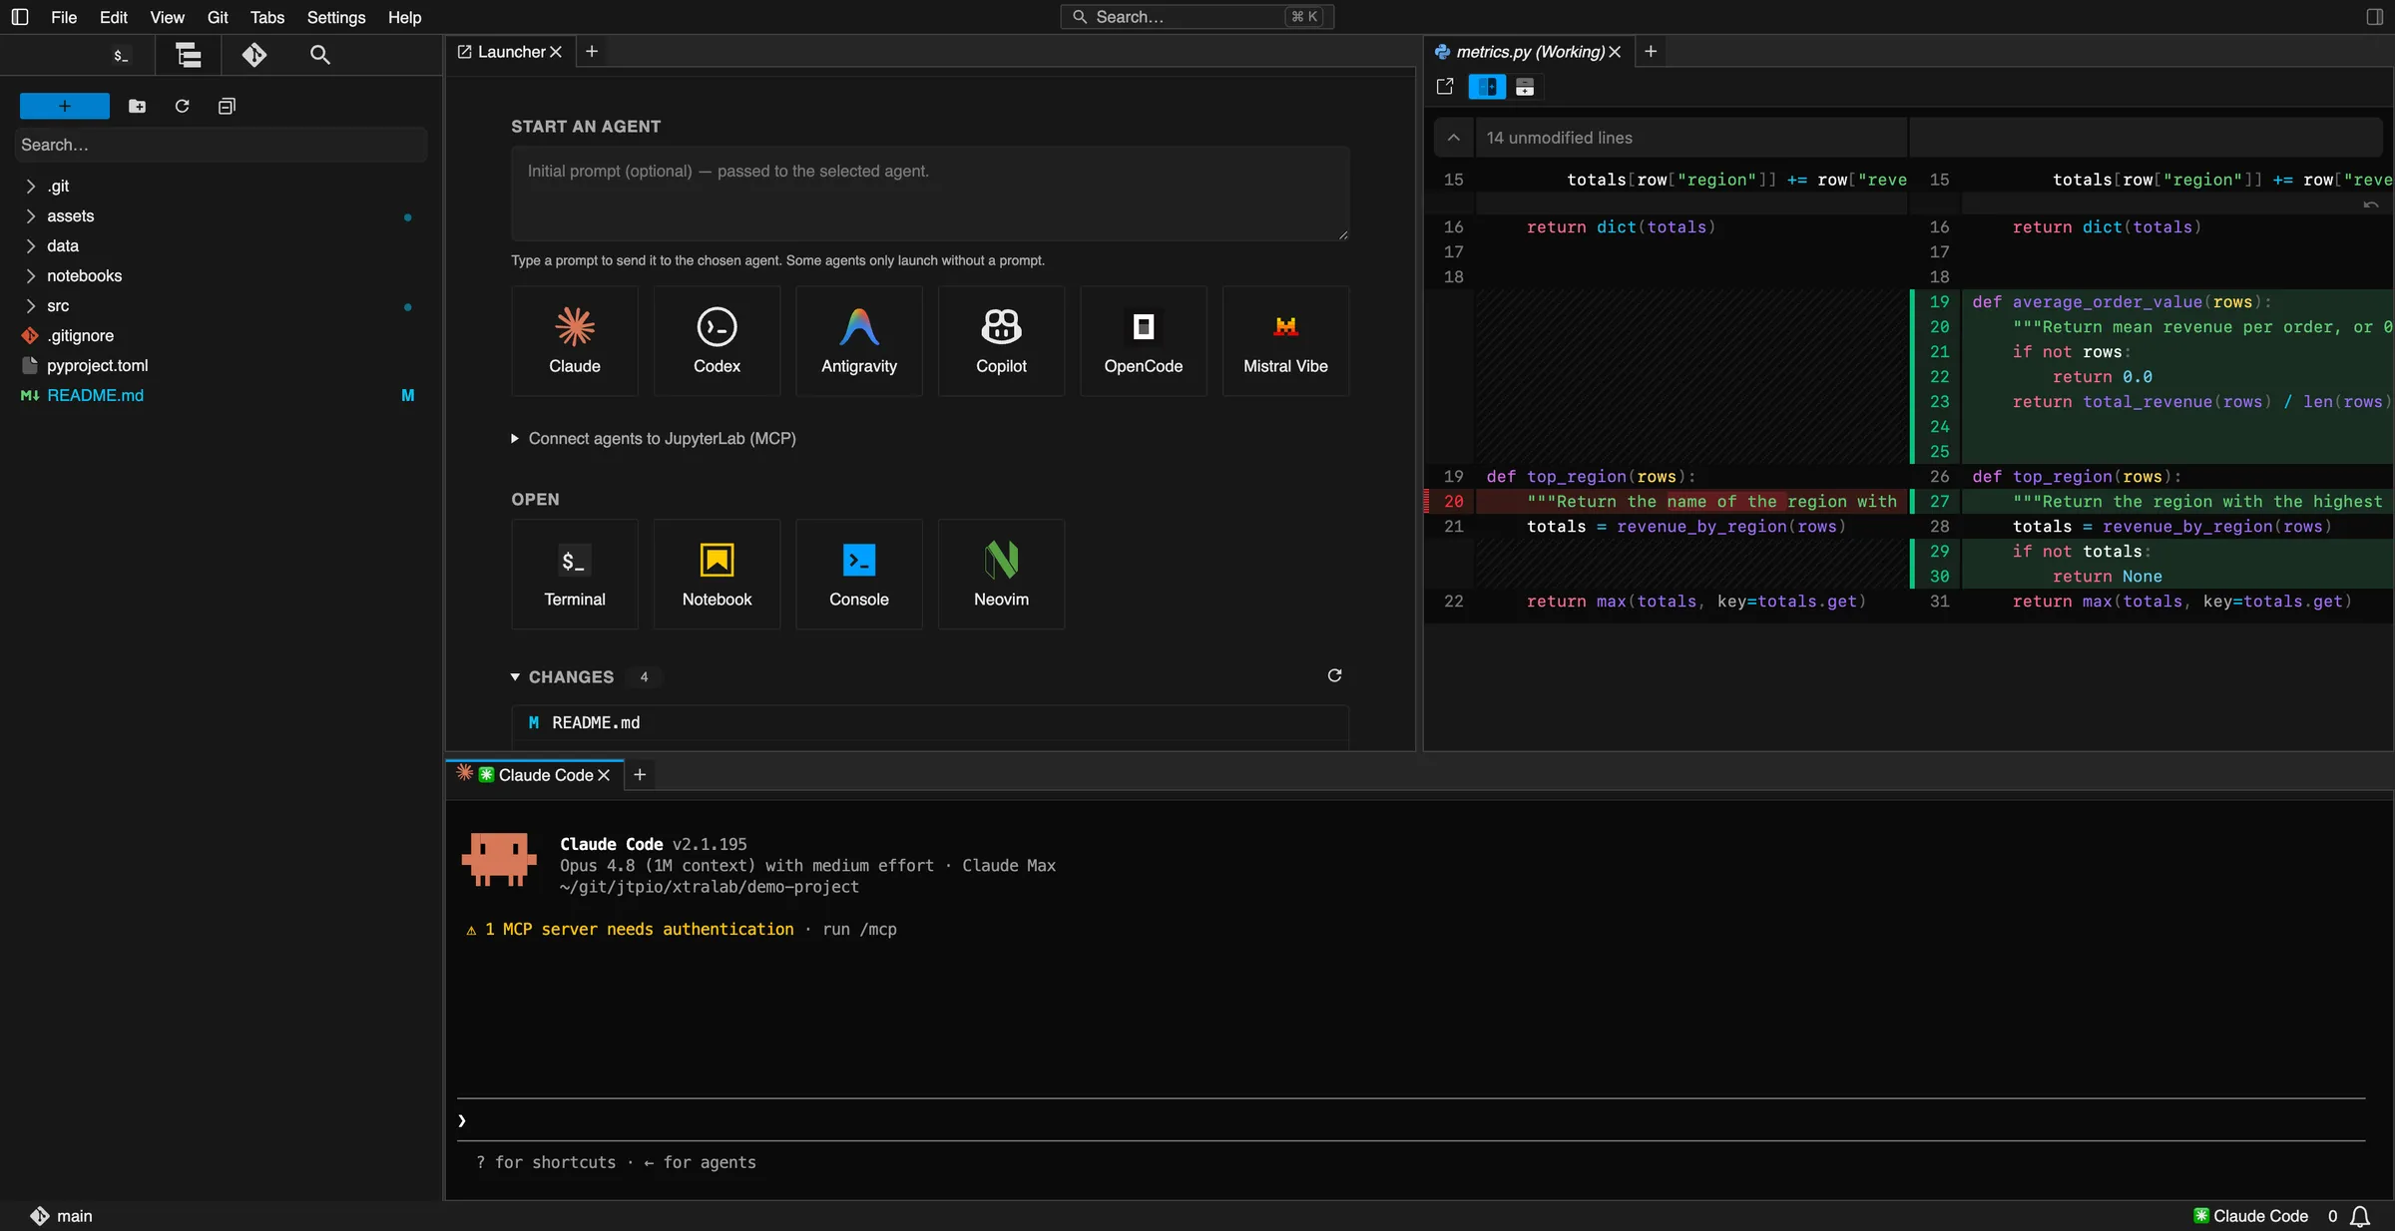Open the Settings menu
2395x1231 pixels.
click(x=336, y=17)
